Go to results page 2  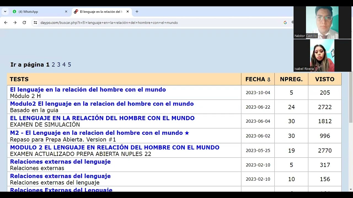53,65
